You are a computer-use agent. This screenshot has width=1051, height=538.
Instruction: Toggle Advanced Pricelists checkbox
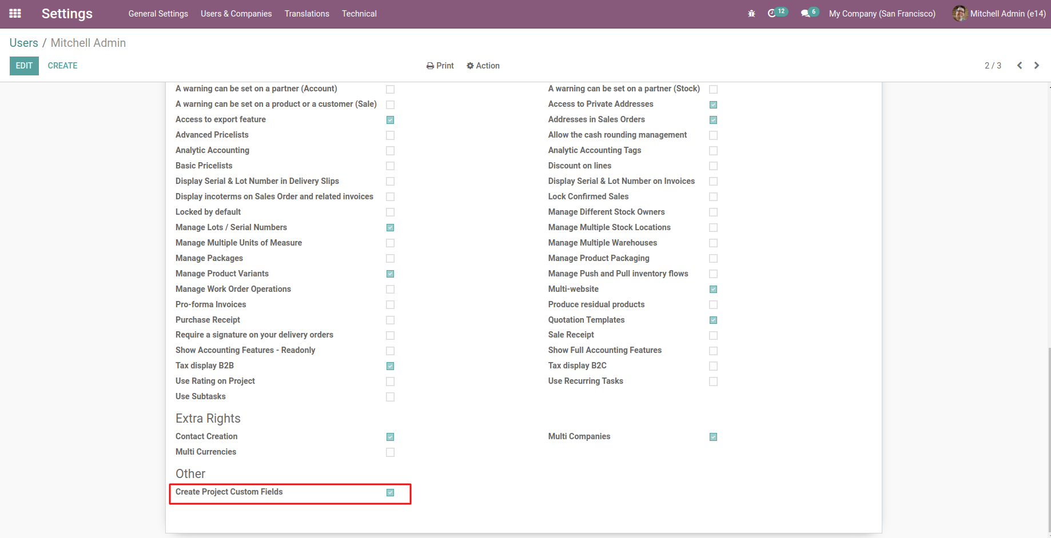tap(390, 135)
